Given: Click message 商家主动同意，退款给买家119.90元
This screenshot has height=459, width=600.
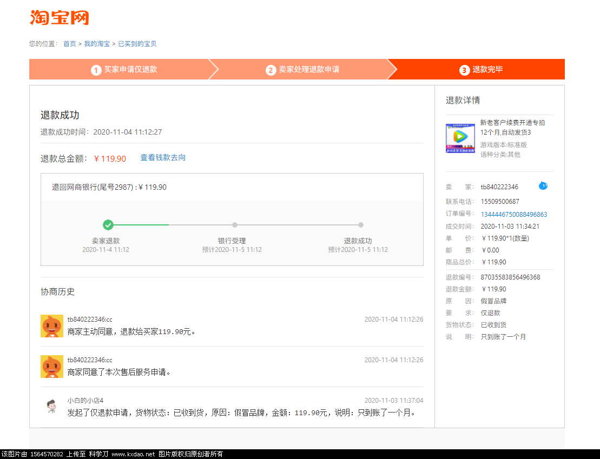Looking at the screenshot, I should (x=131, y=331).
